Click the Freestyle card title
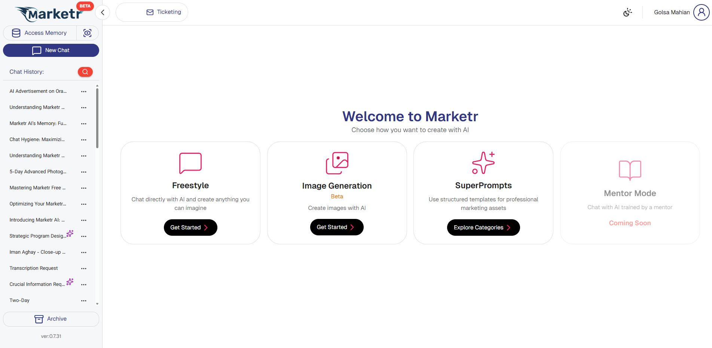This screenshot has height=348, width=712. pyautogui.click(x=190, y=186)
